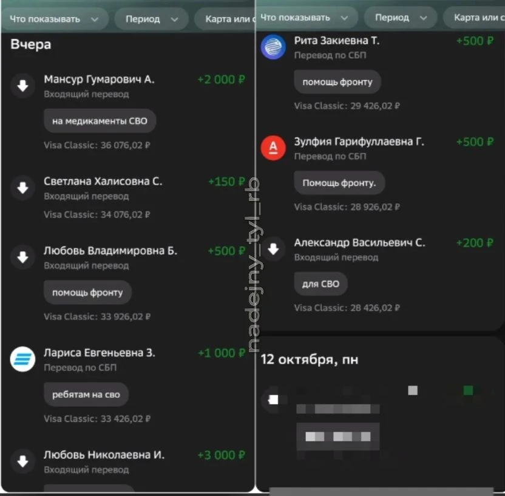This screenshot has height=496, width=505.
Task: Expand the 'Период' dropdown in the left screen
Action: point(152,19)
